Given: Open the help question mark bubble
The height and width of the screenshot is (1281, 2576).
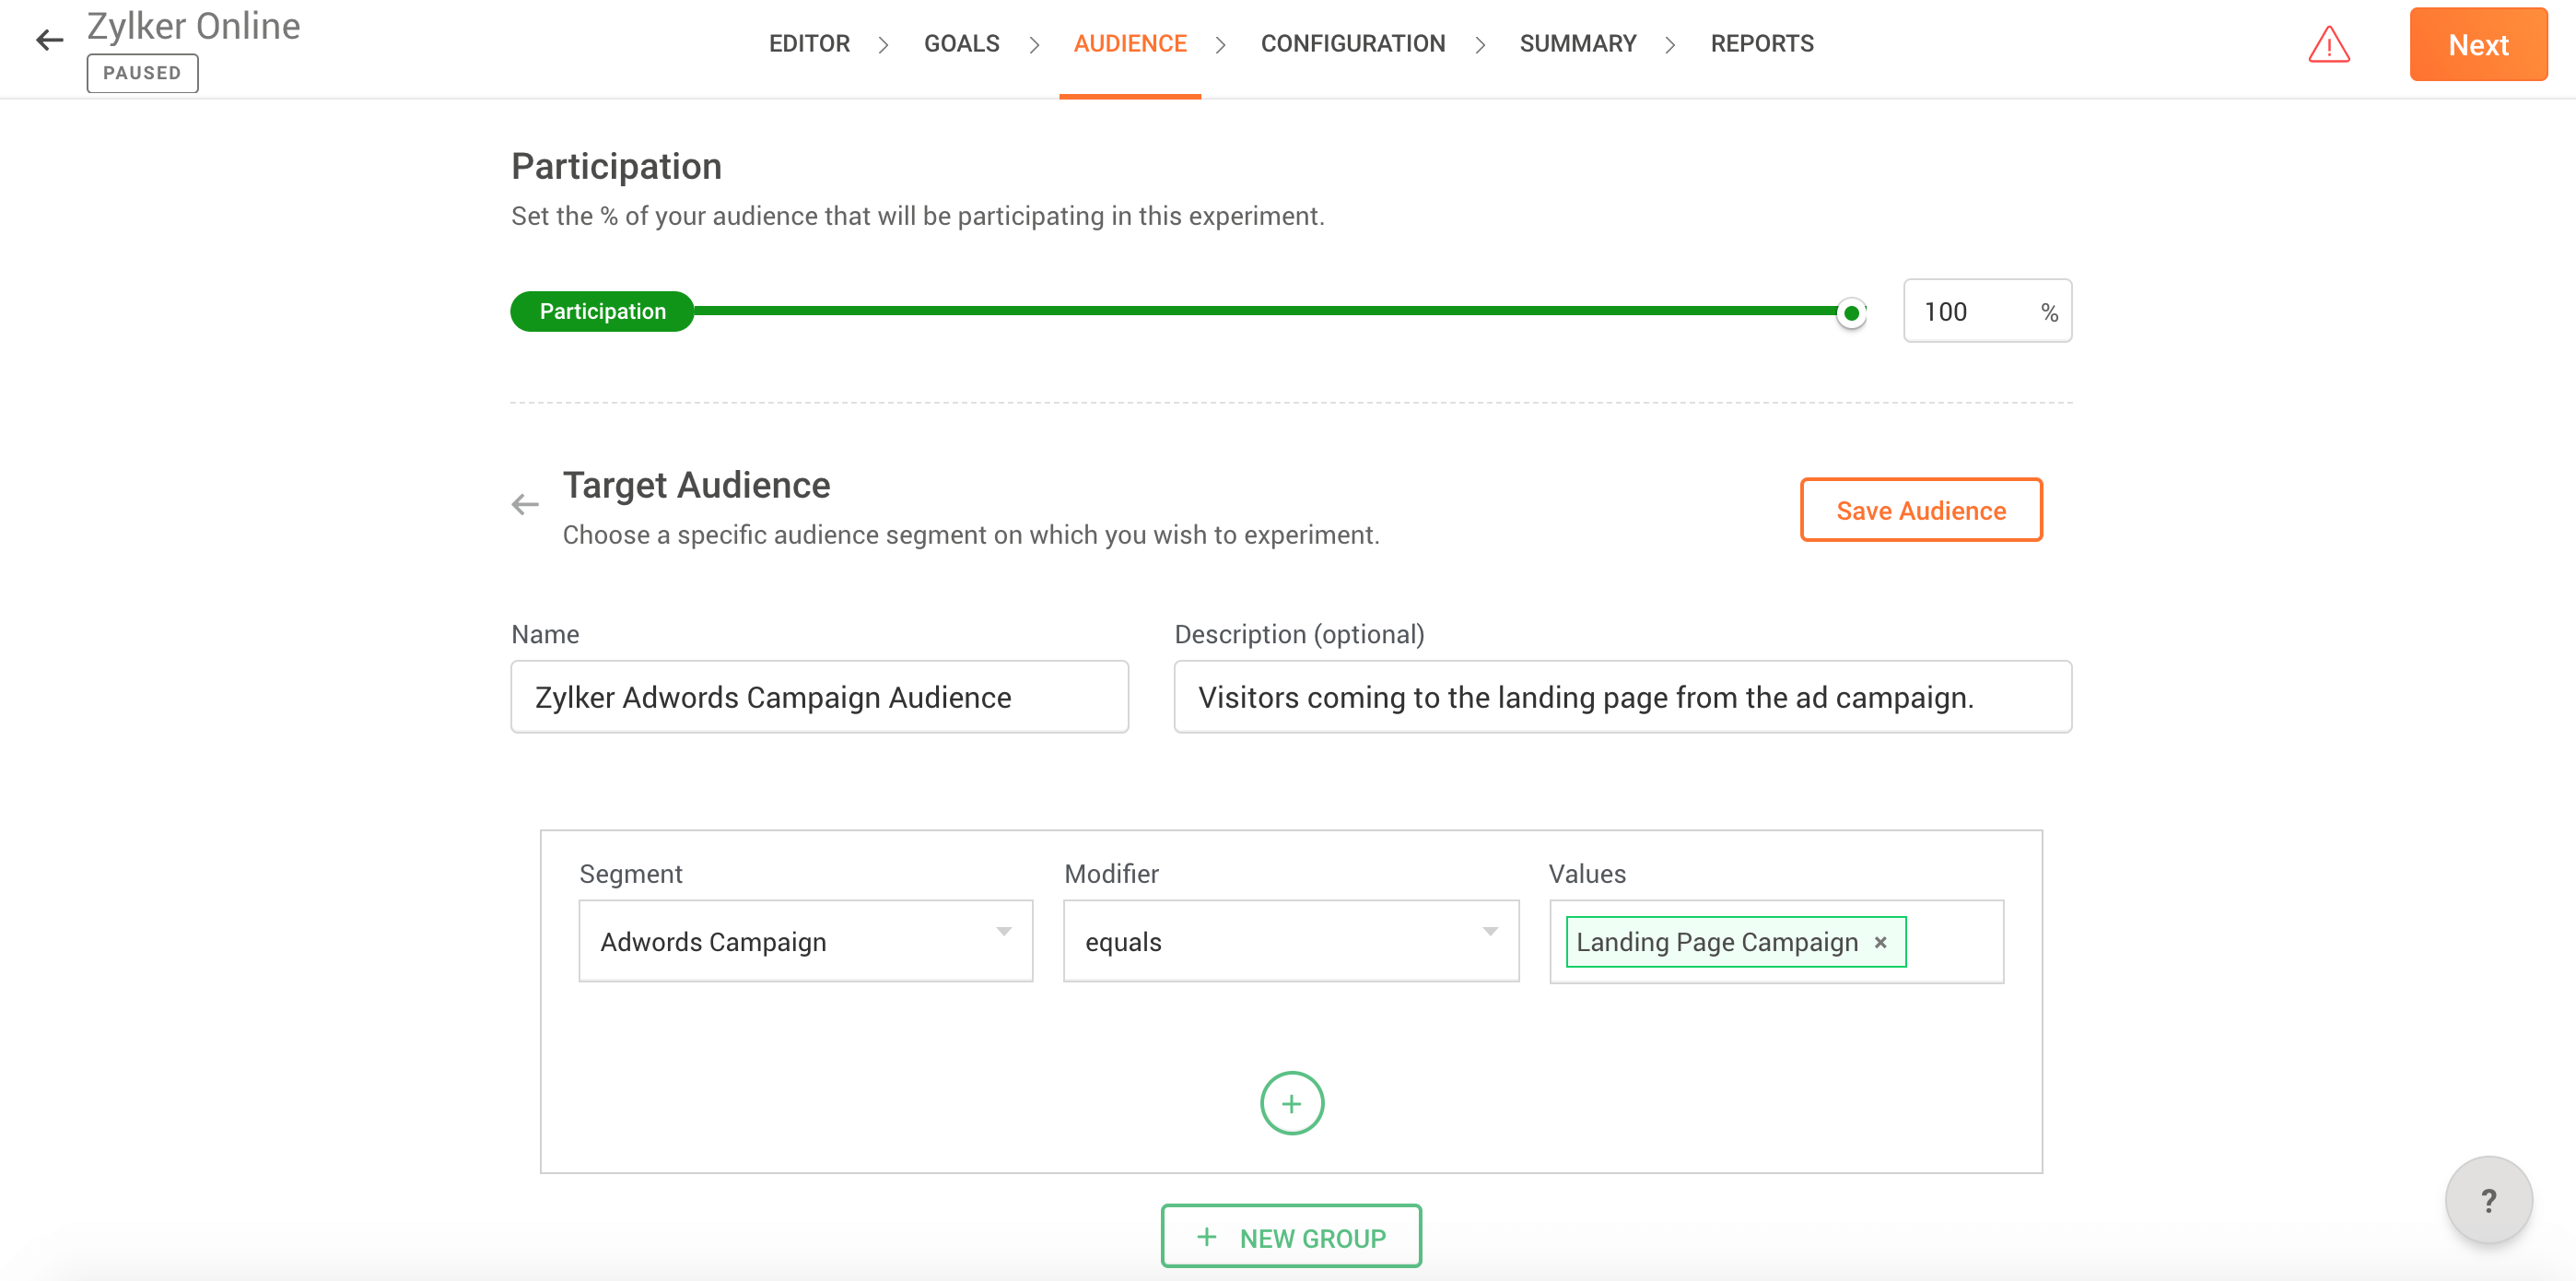Looking at the screenshot, I should click(2487, 1199).
